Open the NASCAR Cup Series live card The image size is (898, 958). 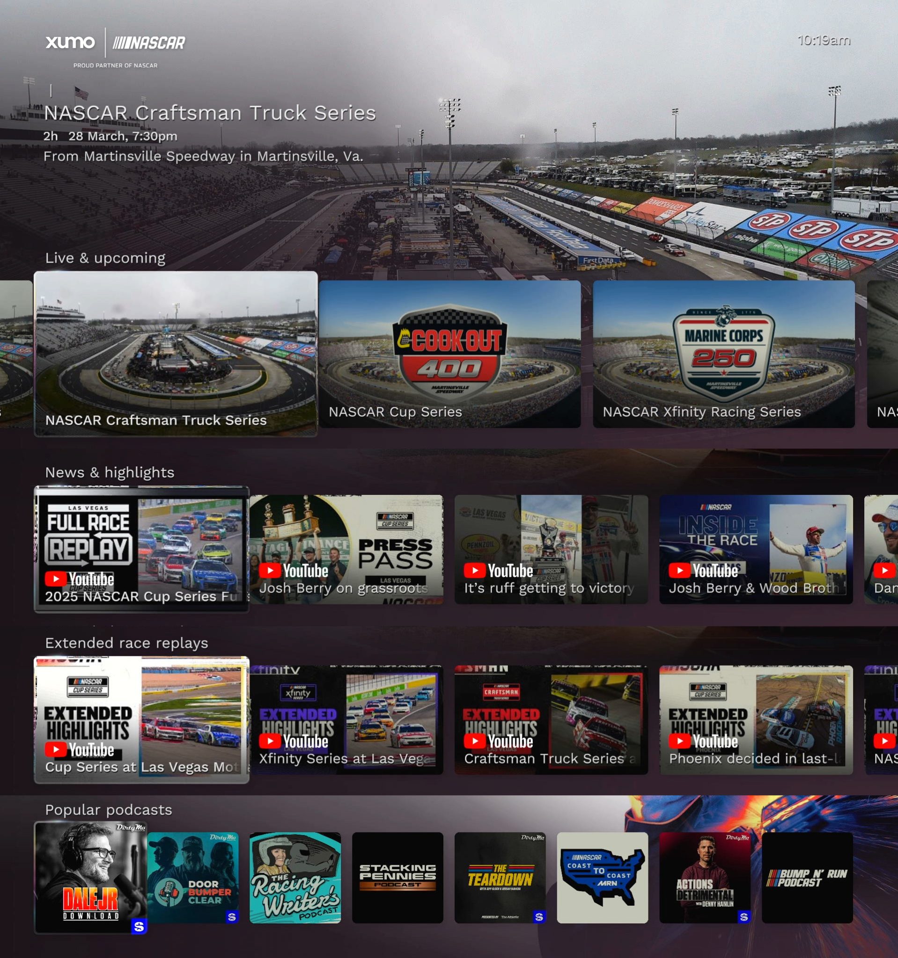click(x=450, y=354)
